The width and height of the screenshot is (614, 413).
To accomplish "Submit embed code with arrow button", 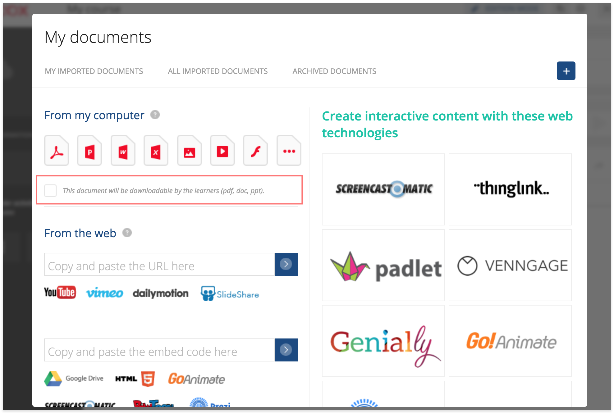I will (x=286, y=350).
